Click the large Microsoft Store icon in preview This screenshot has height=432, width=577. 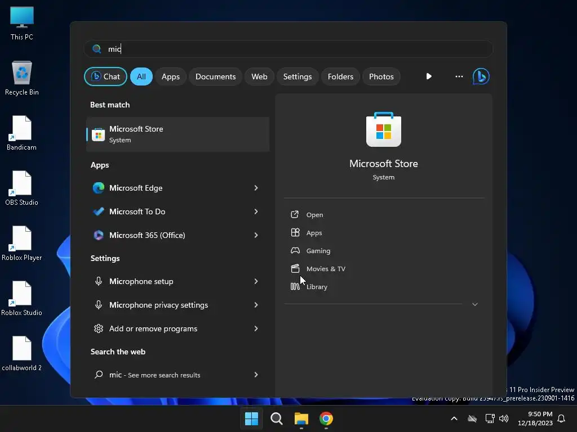pos(383,129)
